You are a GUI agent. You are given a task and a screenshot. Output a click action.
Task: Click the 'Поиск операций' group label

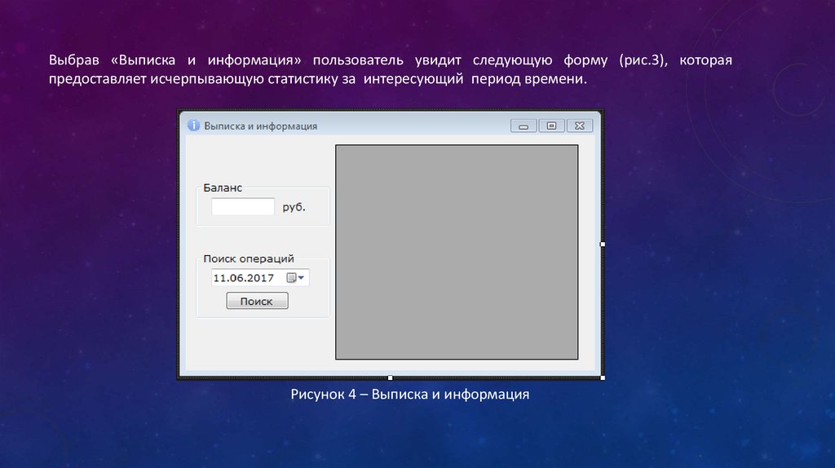click(248, 258)
